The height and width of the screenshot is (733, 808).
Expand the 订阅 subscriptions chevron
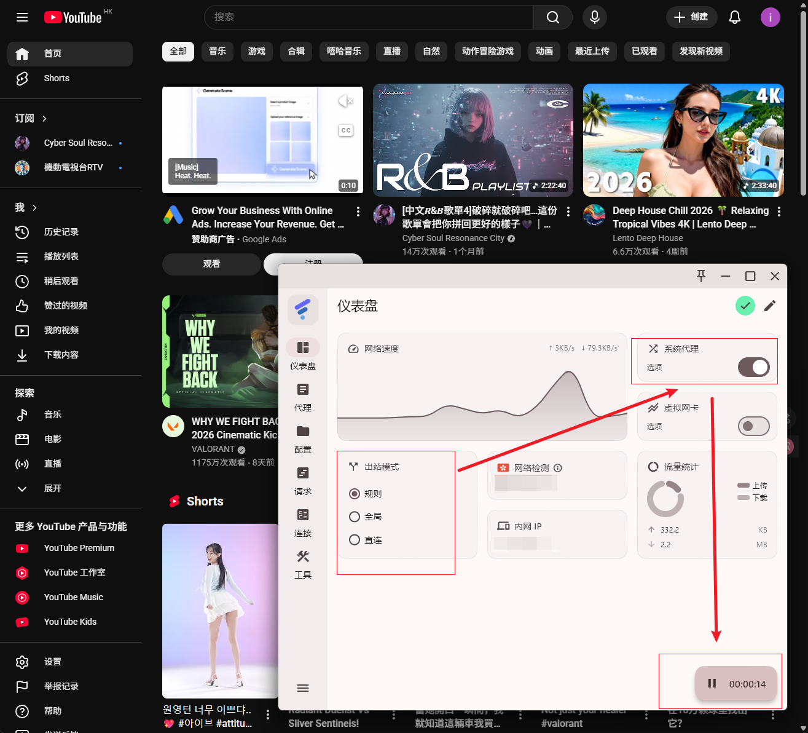44,119
